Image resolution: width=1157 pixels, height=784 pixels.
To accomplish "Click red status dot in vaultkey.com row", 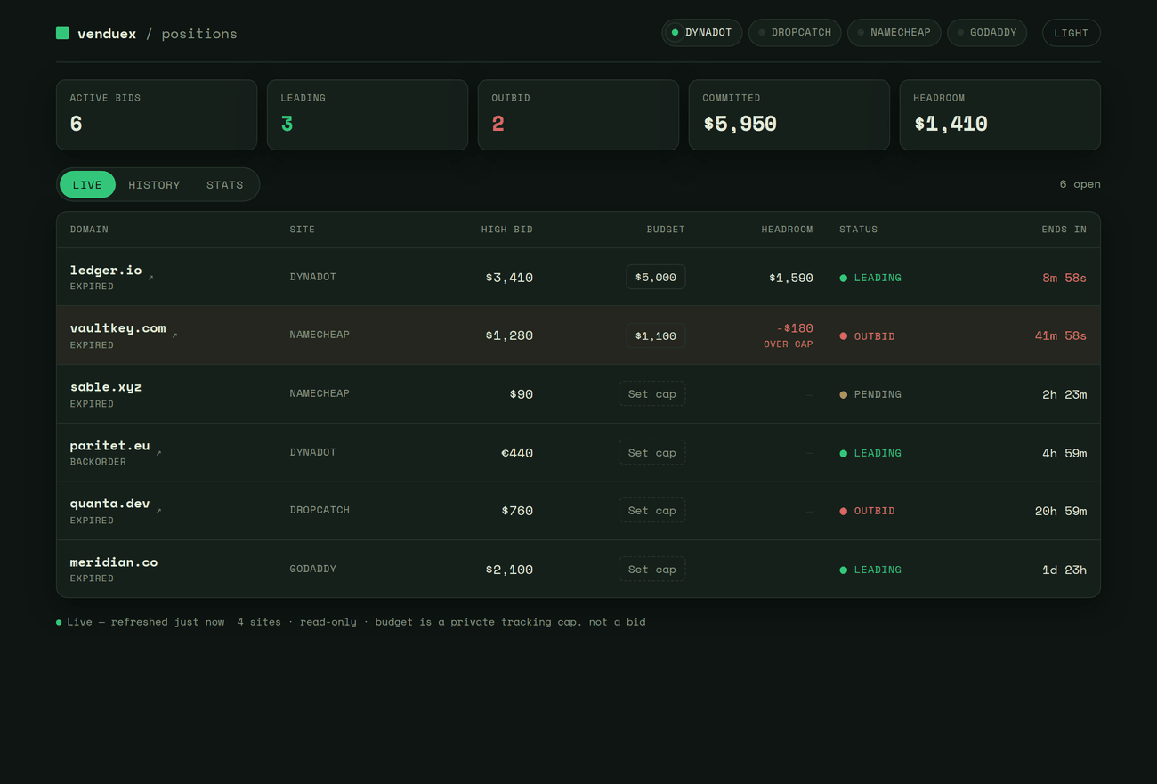I will (843, 336).
